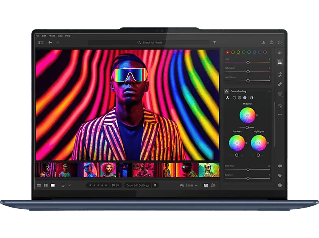Click the filter funnel icon

coord(215,42)
